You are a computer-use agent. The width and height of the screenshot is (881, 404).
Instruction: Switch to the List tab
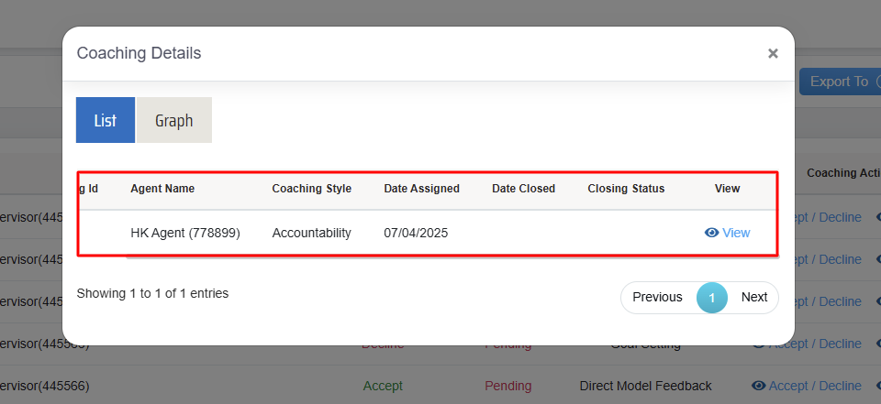pos(106,120)
